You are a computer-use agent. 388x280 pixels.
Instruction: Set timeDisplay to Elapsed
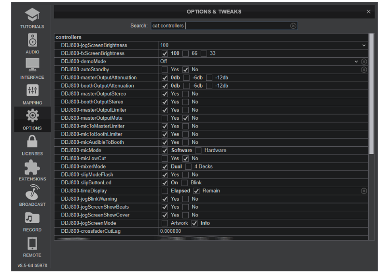(165, 191)
